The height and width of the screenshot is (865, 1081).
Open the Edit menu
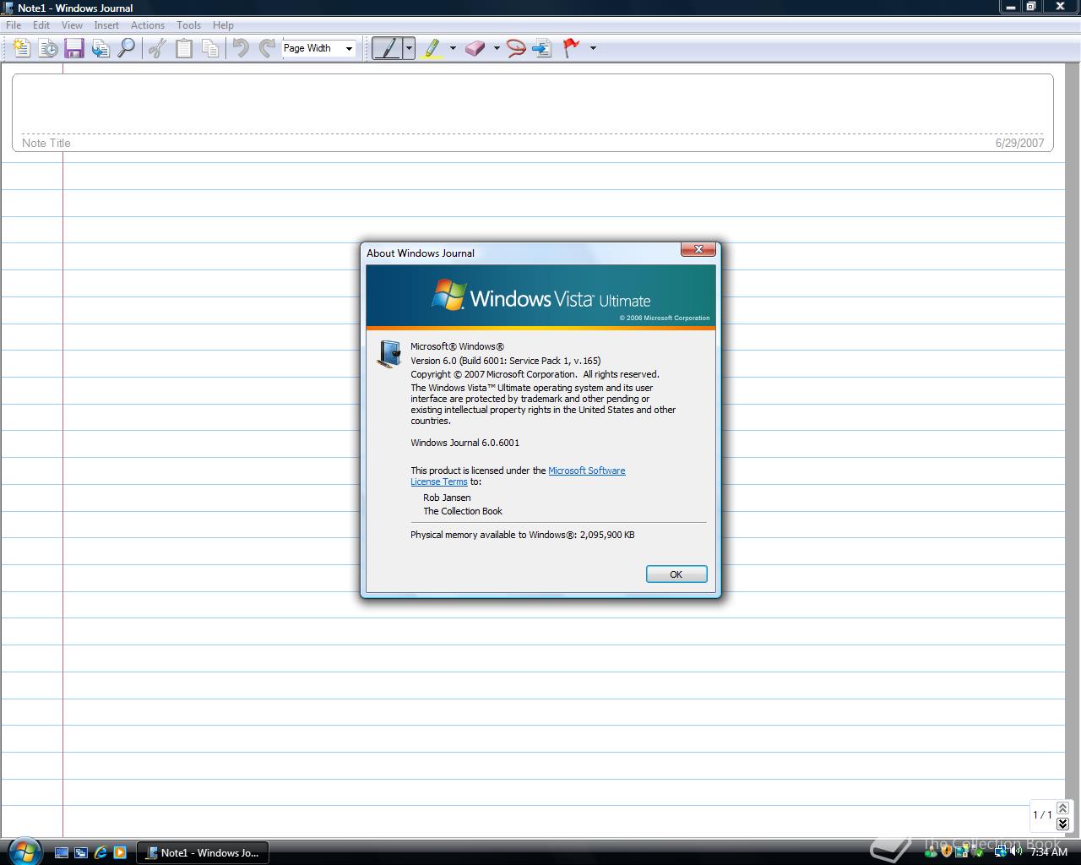pos(41,25)
